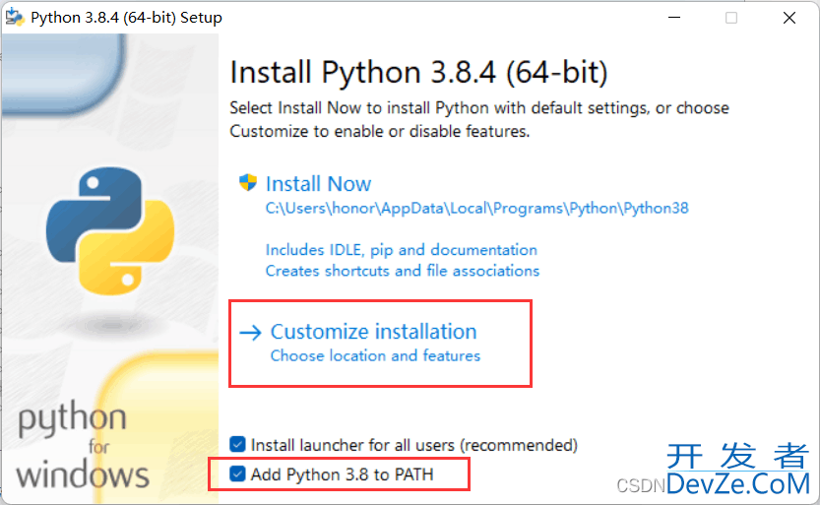820x505 pixels.
Task: Click the 'Install Python 3.8.4 (64-bit)' heading
Action: click(x=419, y=73)
